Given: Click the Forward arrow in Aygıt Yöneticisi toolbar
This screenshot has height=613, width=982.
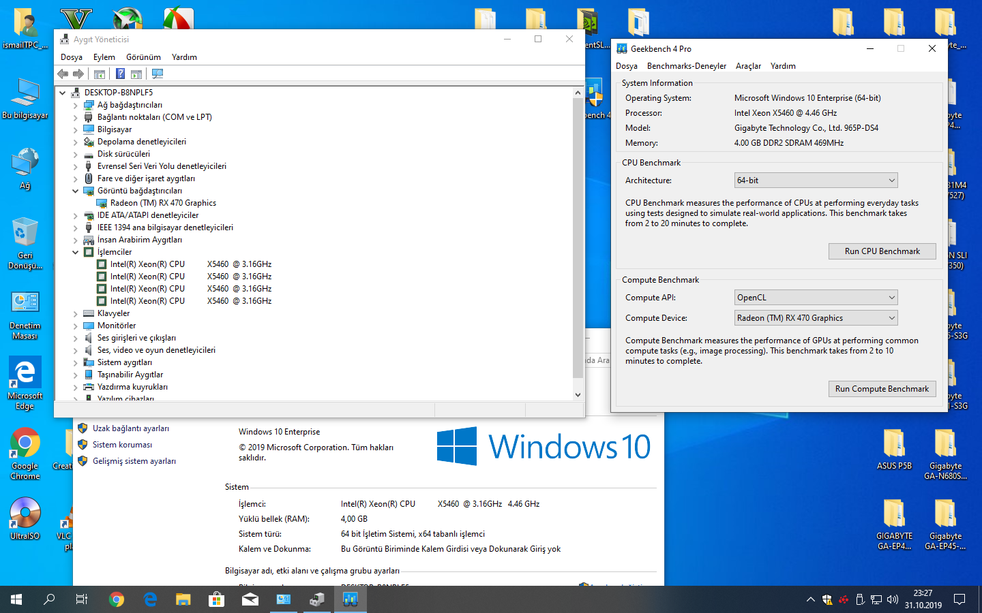Looking at the screenshot, I should click(x=78, y=74).
